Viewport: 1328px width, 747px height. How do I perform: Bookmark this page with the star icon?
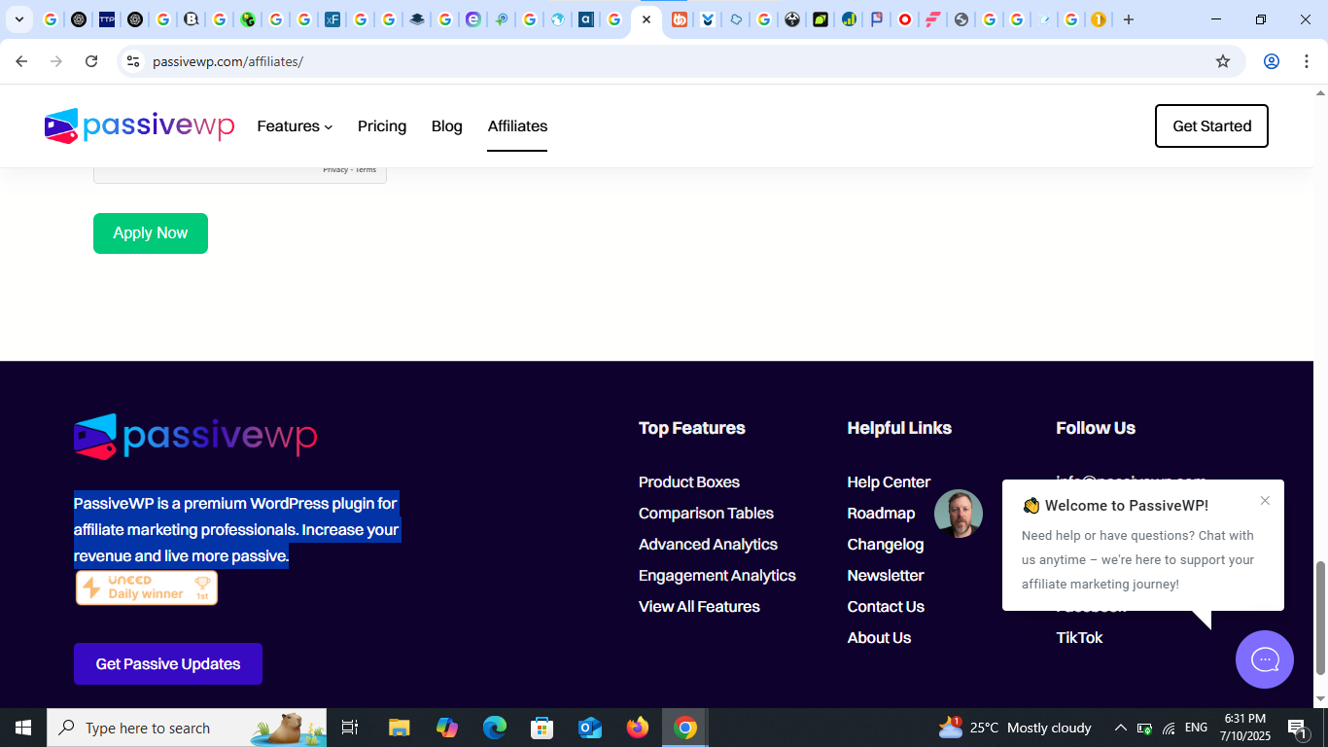1223,61
